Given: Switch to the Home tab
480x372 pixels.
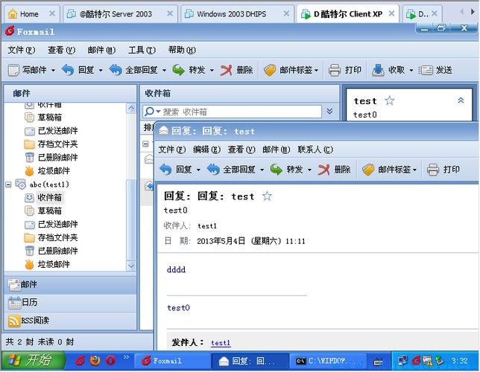Looking at the screenshot, I should [32, 14].
